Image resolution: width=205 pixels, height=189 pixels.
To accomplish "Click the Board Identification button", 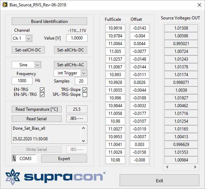I will 49,21.
